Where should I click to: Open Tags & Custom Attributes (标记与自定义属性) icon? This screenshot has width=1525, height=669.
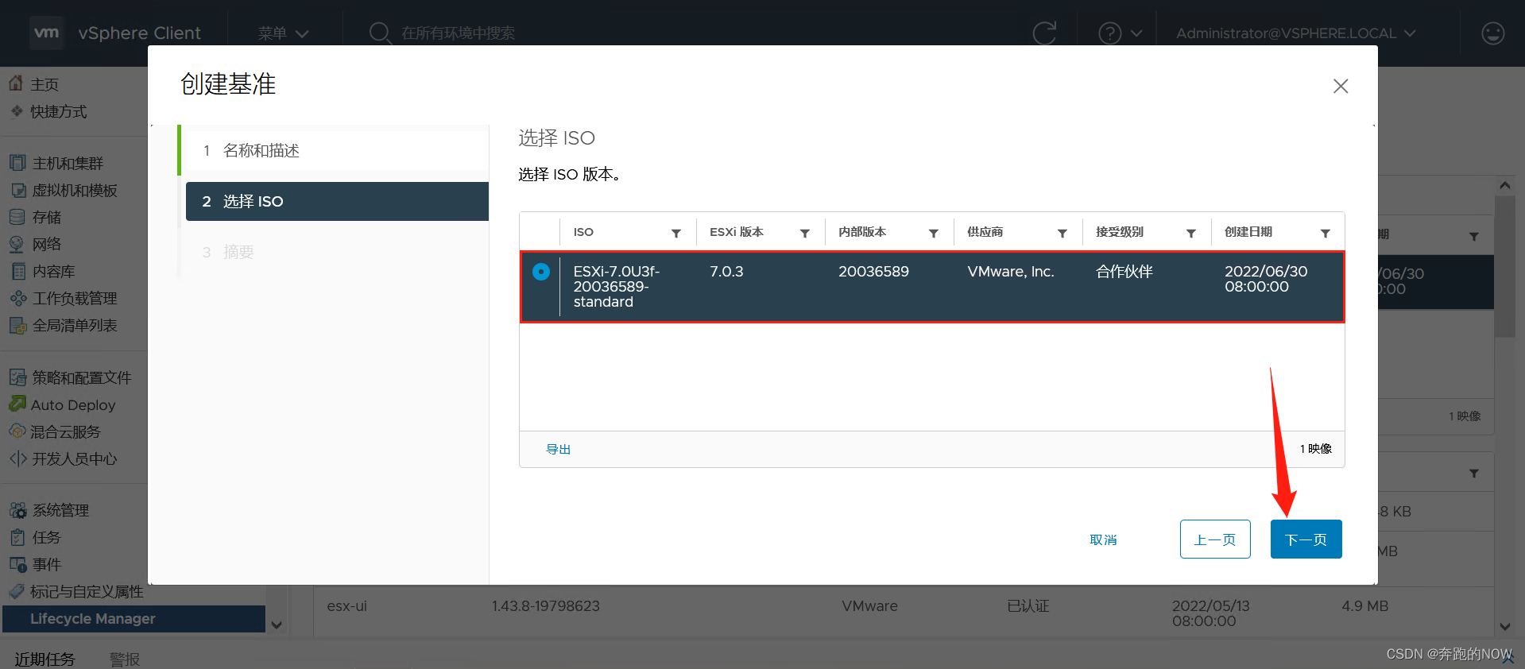[16, 591]
